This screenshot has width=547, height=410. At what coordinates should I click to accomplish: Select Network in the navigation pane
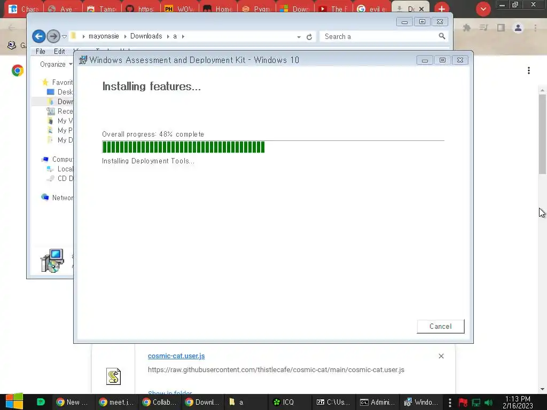tap(58, 198)
